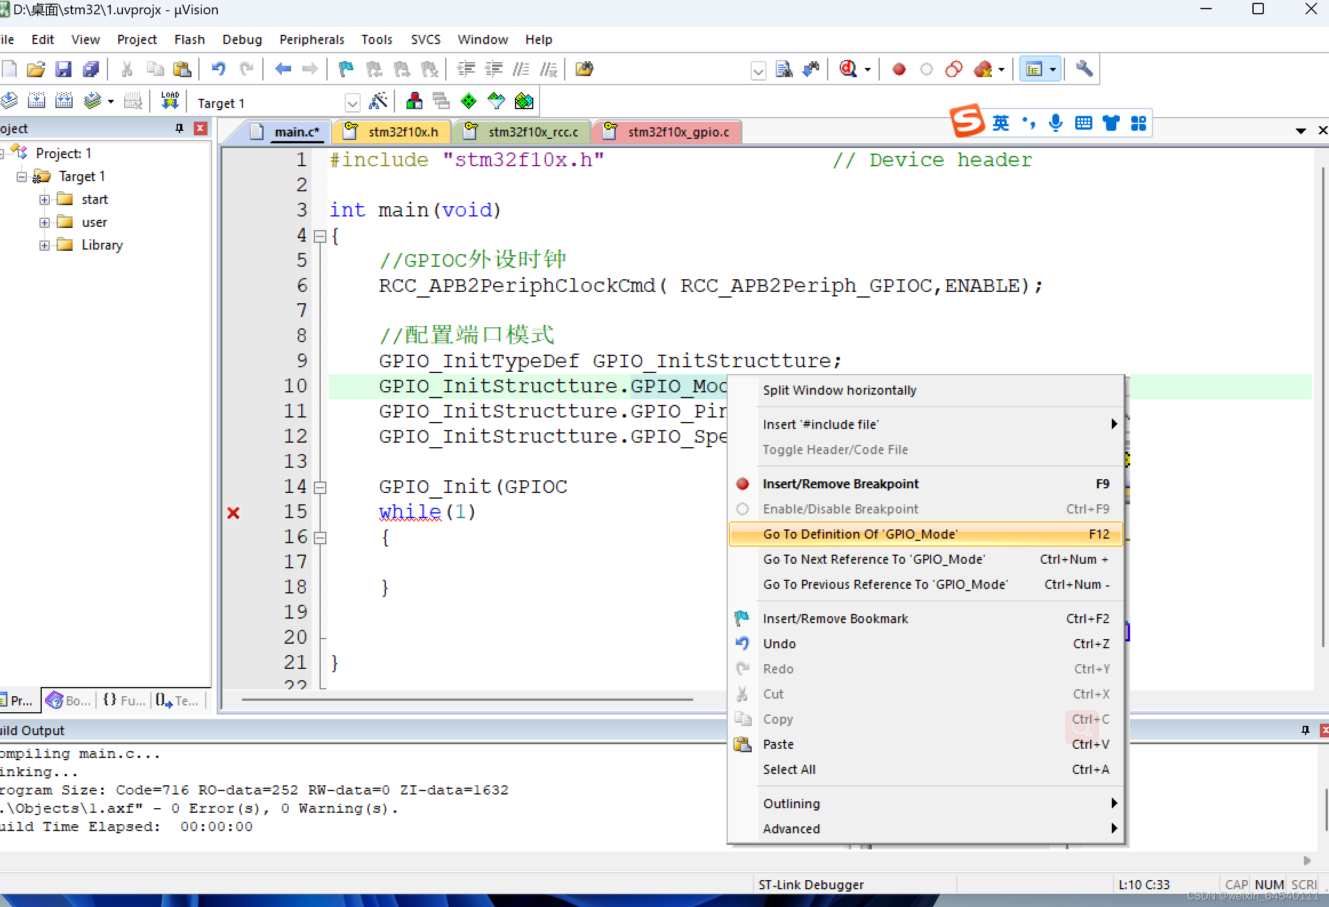Expand the Library folder
This screenshot has width=1329, height=907.
point(45,245)
